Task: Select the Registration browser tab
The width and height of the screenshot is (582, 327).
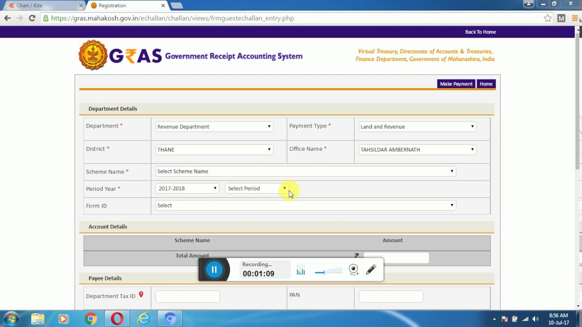Action: pos(126,5)
